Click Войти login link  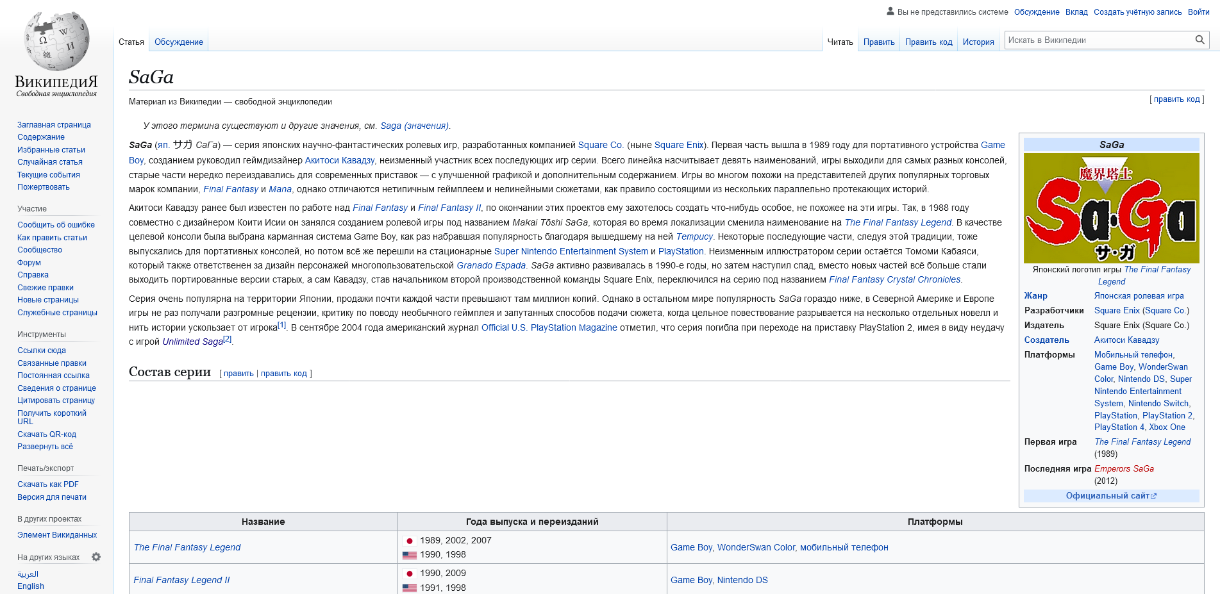pyautogui.click(x=1198, y=12)
